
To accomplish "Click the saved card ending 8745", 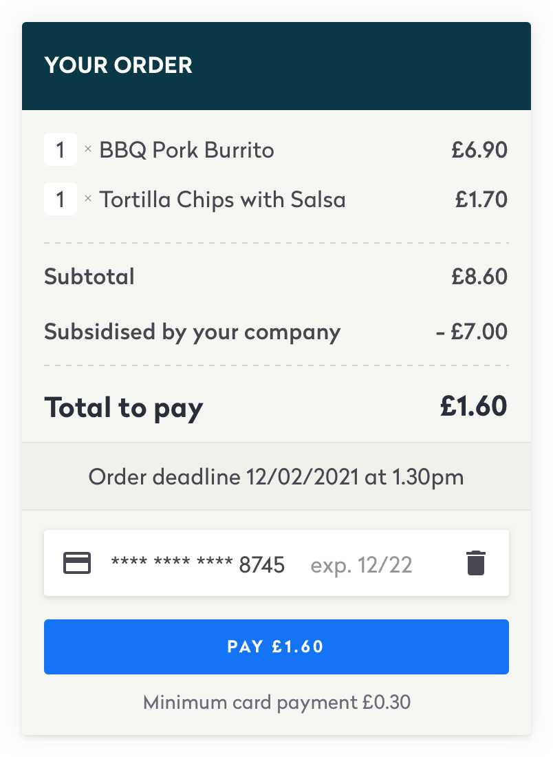I will pyautogui.click(x=276, y=563).
